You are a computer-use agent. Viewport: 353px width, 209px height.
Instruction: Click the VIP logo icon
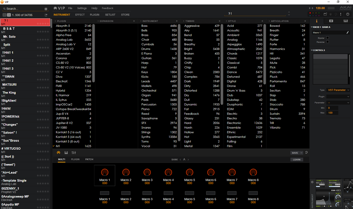coord(55,8)
